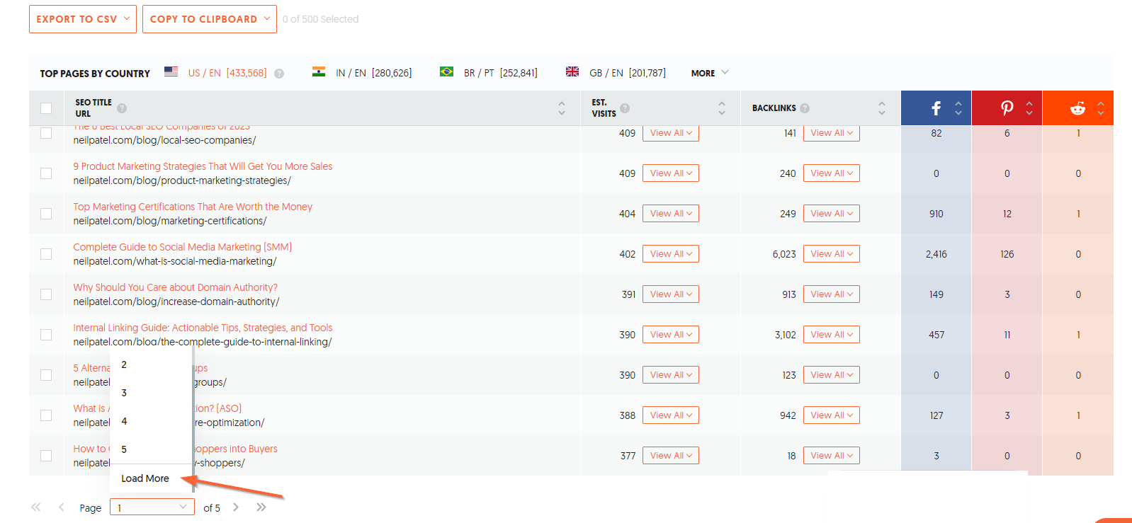Choose page 5 in page dropdown list
Screen dimensions: 1132x523
151,449
